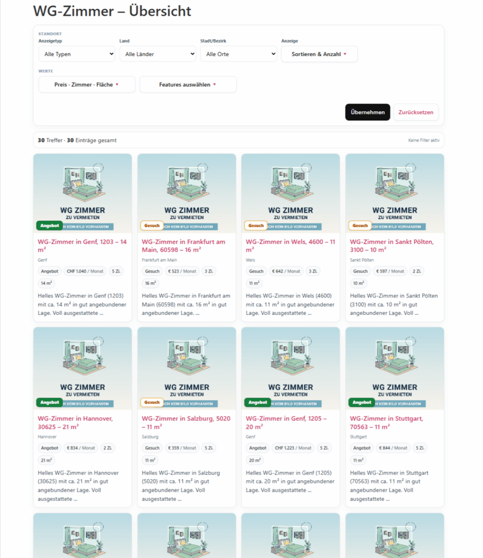Open listing WG-Zimmer in Hannover, 30625

[75, 422]
